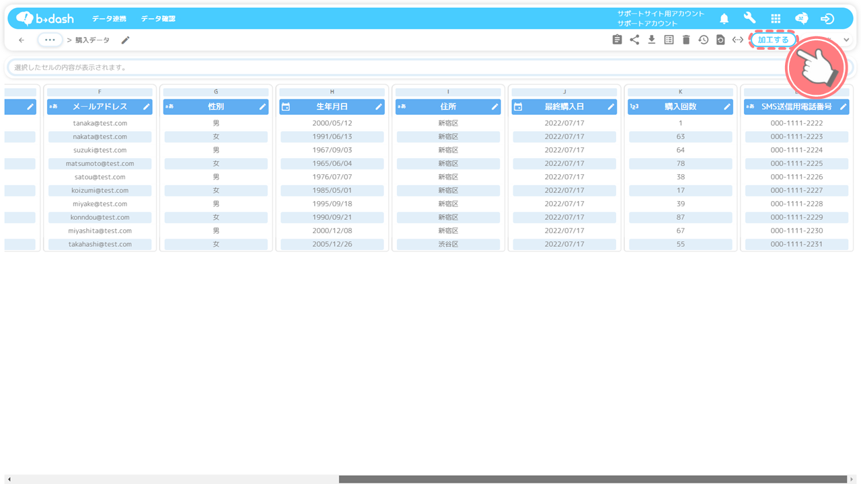Open the support mascot chat icon
This screenshot has width=861, height=484.
801,19
